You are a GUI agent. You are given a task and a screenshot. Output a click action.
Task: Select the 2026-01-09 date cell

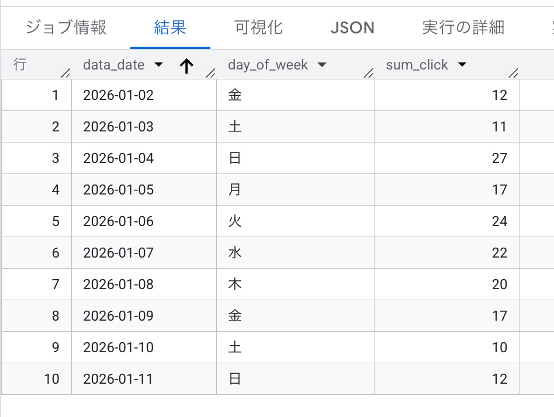(119, 316)
